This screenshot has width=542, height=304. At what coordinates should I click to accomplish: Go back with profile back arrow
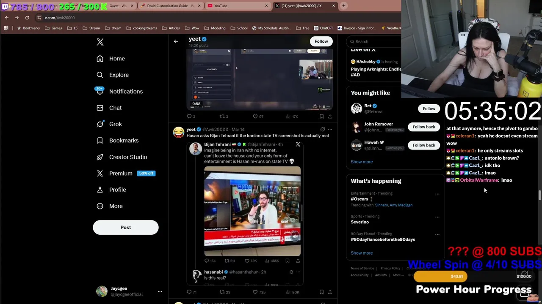[x=176, y=41]
